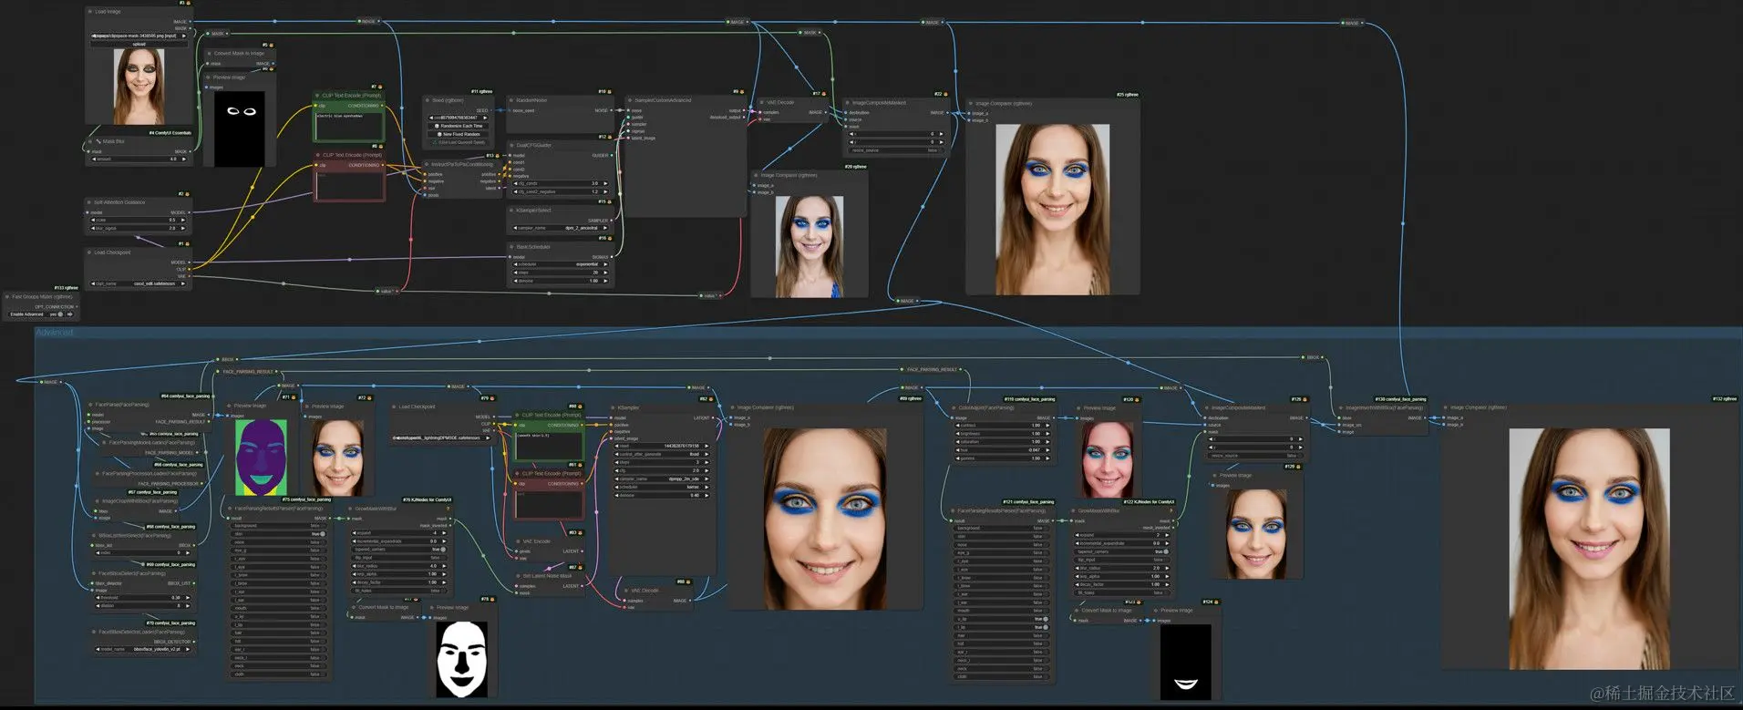Viewport: 1743px width, 710px height.
Task: Click Use Last Queued Seed button
Action: (458, 142)
